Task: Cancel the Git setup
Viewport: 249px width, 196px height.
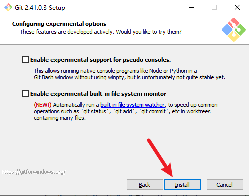Action: coord(225,185)
